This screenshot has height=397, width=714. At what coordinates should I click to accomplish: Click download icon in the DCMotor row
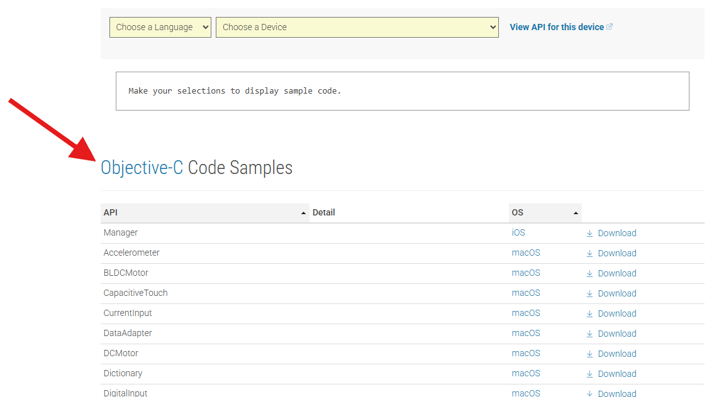tap(589, 354)
